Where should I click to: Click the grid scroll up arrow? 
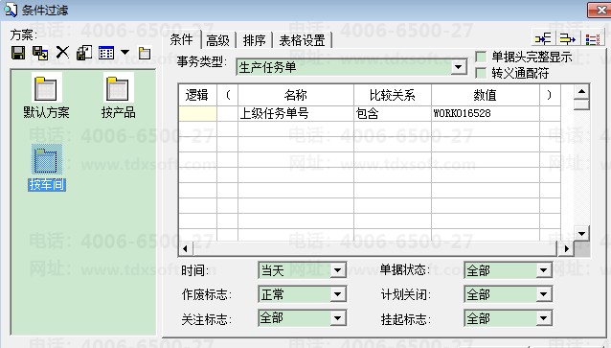581,92
